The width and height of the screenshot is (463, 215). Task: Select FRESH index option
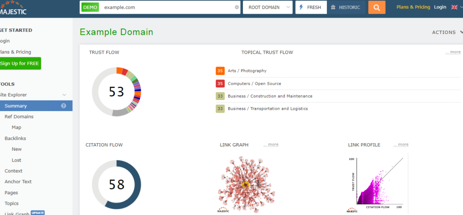click(311, 7)
